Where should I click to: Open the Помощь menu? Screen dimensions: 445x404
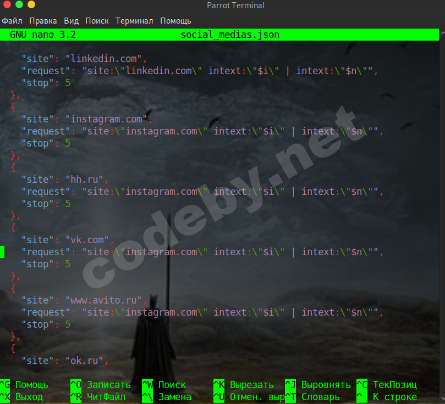[175, 21]
